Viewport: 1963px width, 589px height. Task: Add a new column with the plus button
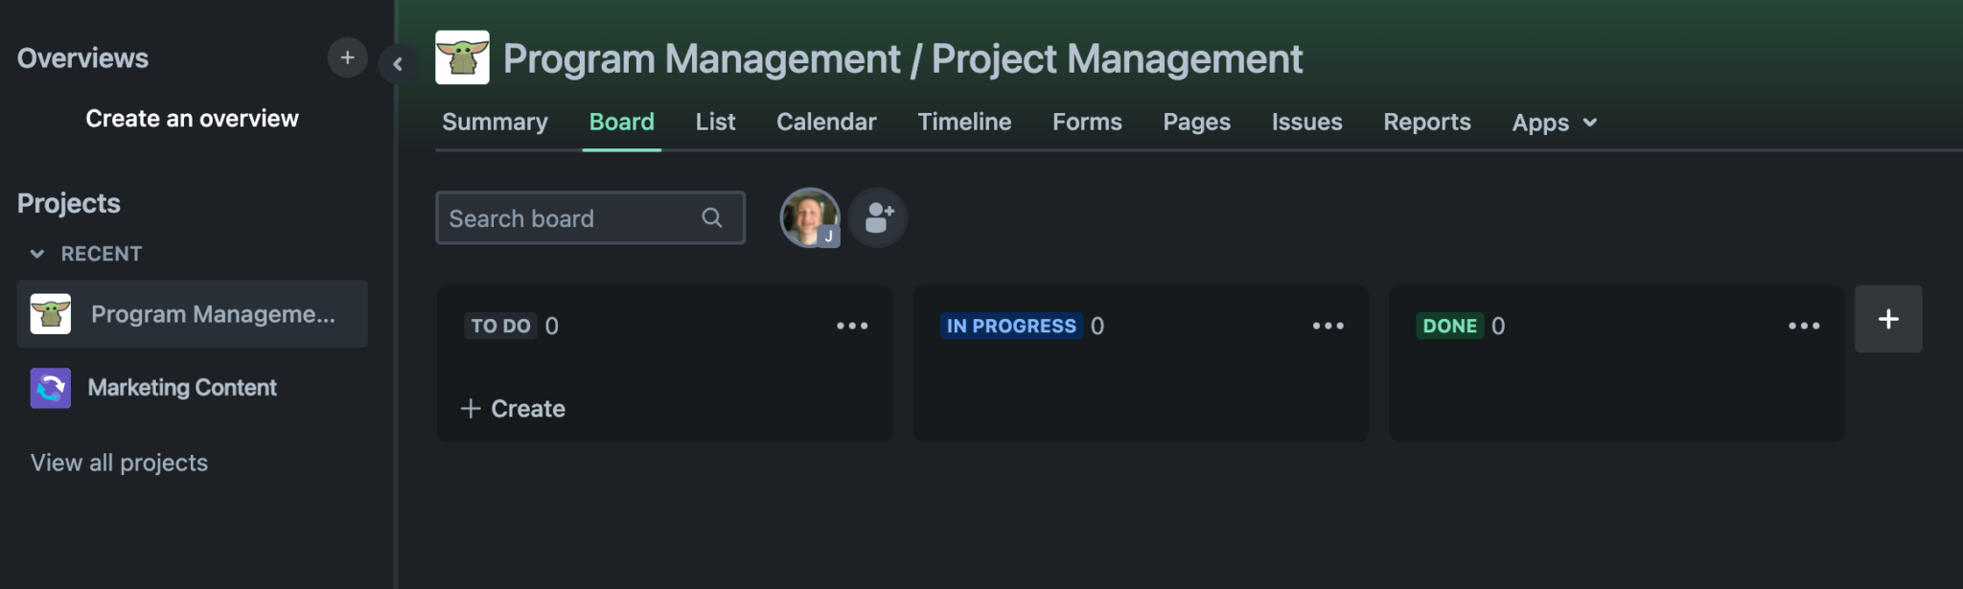tap(1887, 320)
